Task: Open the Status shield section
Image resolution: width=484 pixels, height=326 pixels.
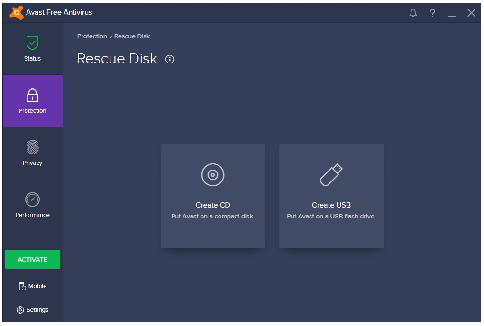Action: 32,49
